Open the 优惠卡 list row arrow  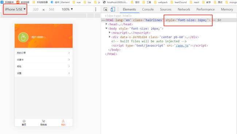pos(69,60)
